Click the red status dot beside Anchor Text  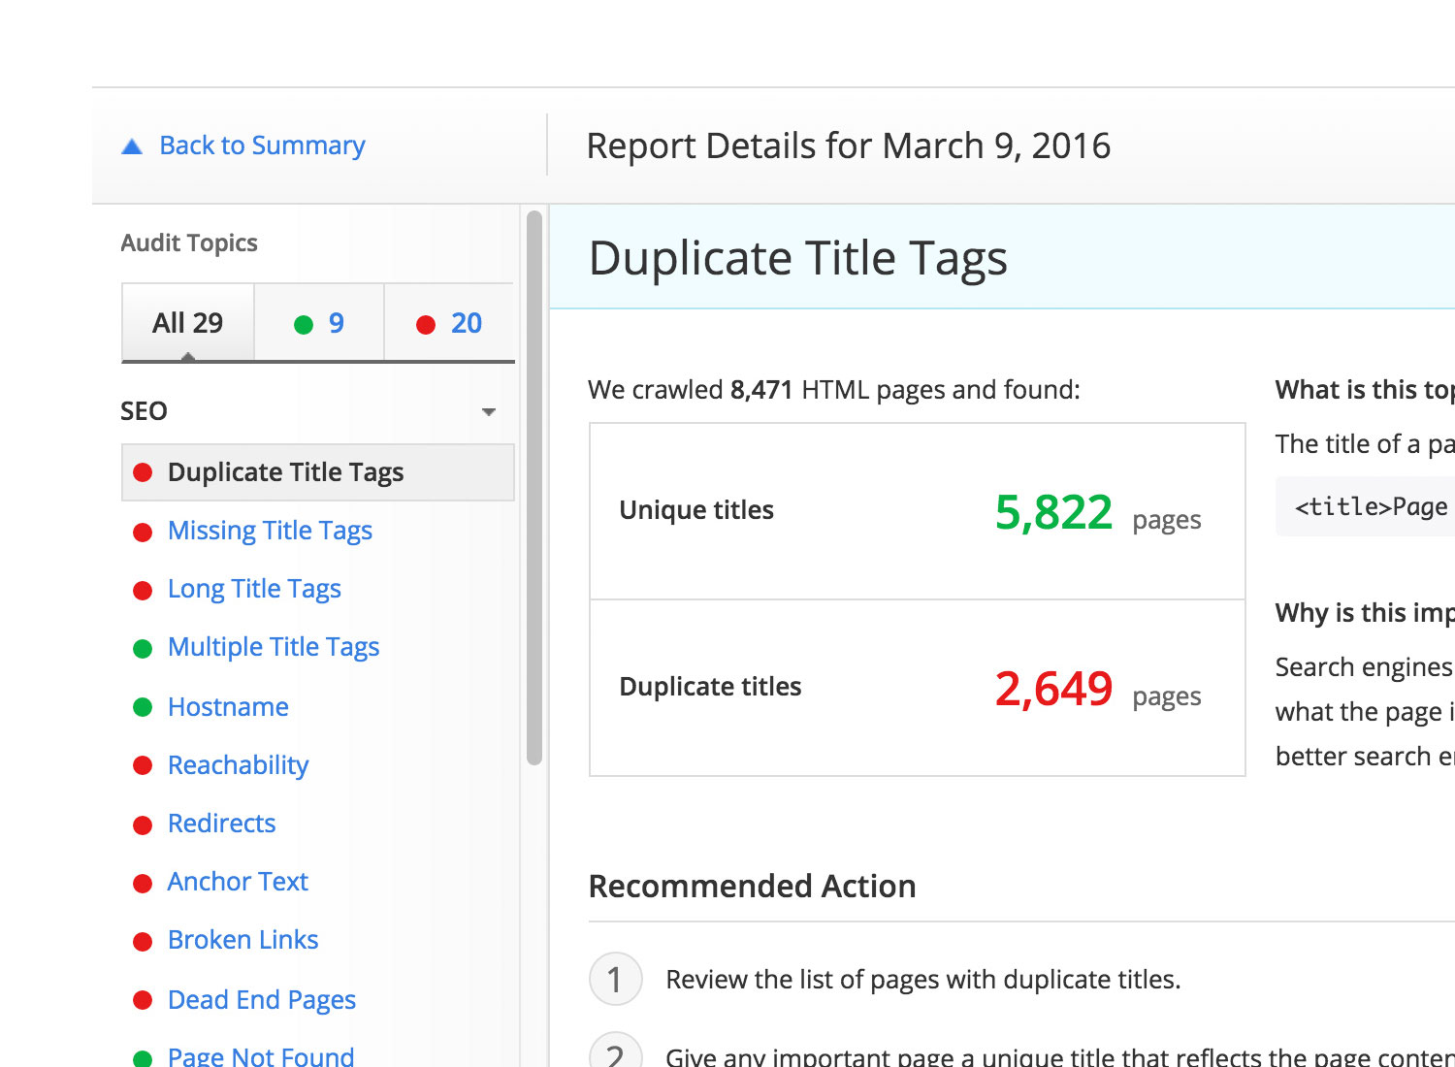(143, 884)
